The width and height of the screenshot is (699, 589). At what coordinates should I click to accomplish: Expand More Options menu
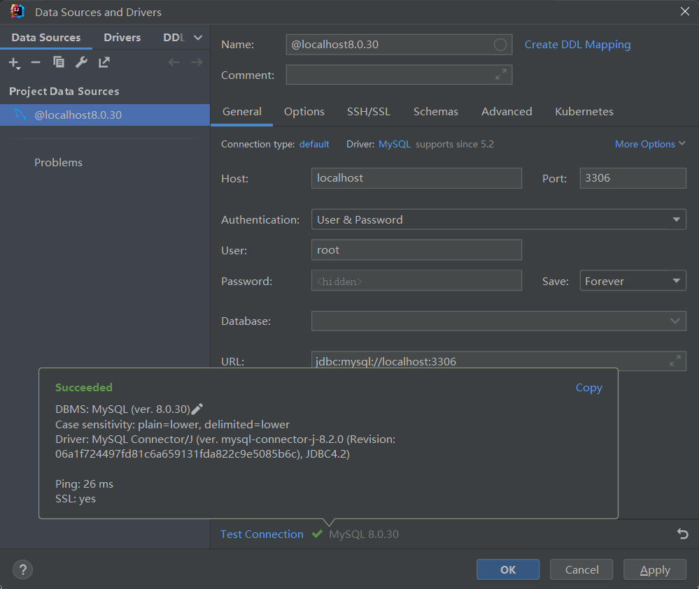click(650, 144)
